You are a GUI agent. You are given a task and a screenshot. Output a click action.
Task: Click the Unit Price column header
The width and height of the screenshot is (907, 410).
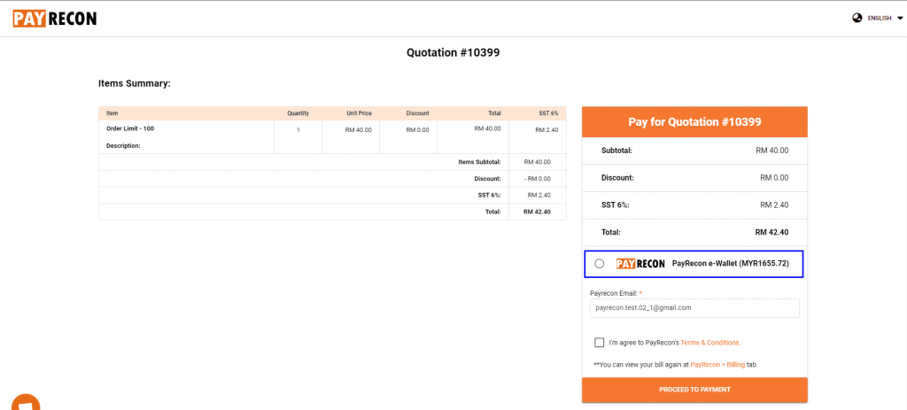click(359, 113)
